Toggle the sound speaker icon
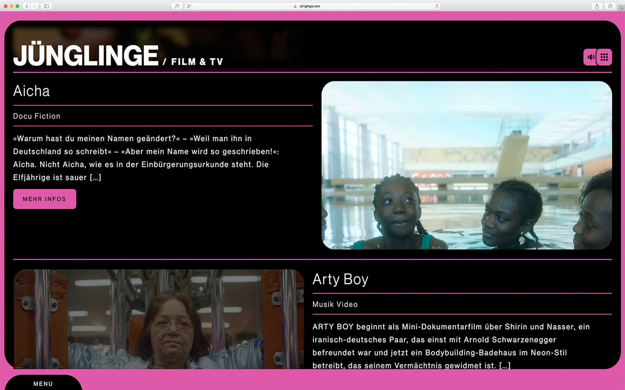 coord(590,57)
